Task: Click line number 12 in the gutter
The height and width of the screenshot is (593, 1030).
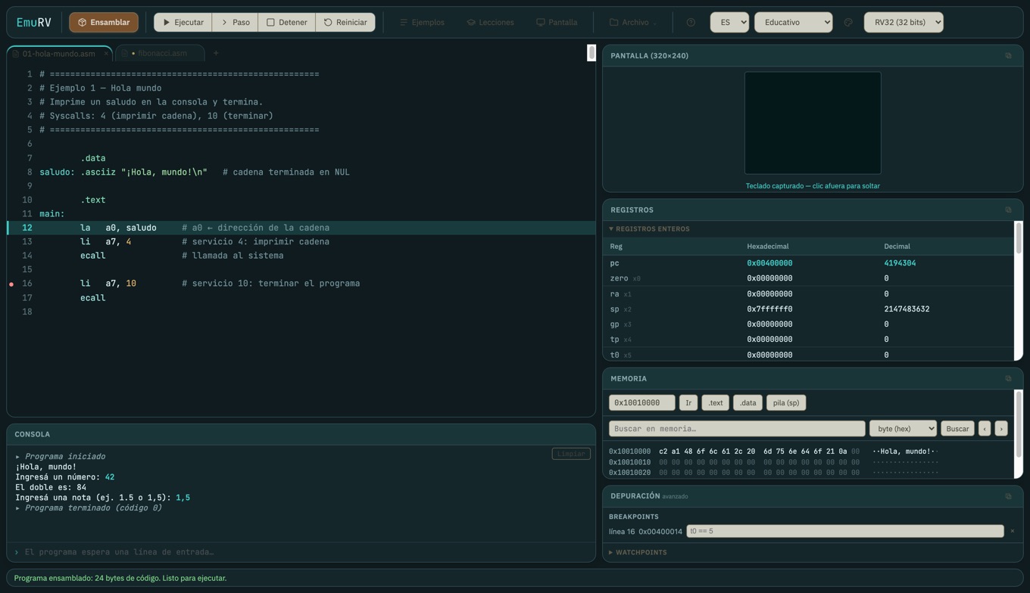Action: pos(27,228)
